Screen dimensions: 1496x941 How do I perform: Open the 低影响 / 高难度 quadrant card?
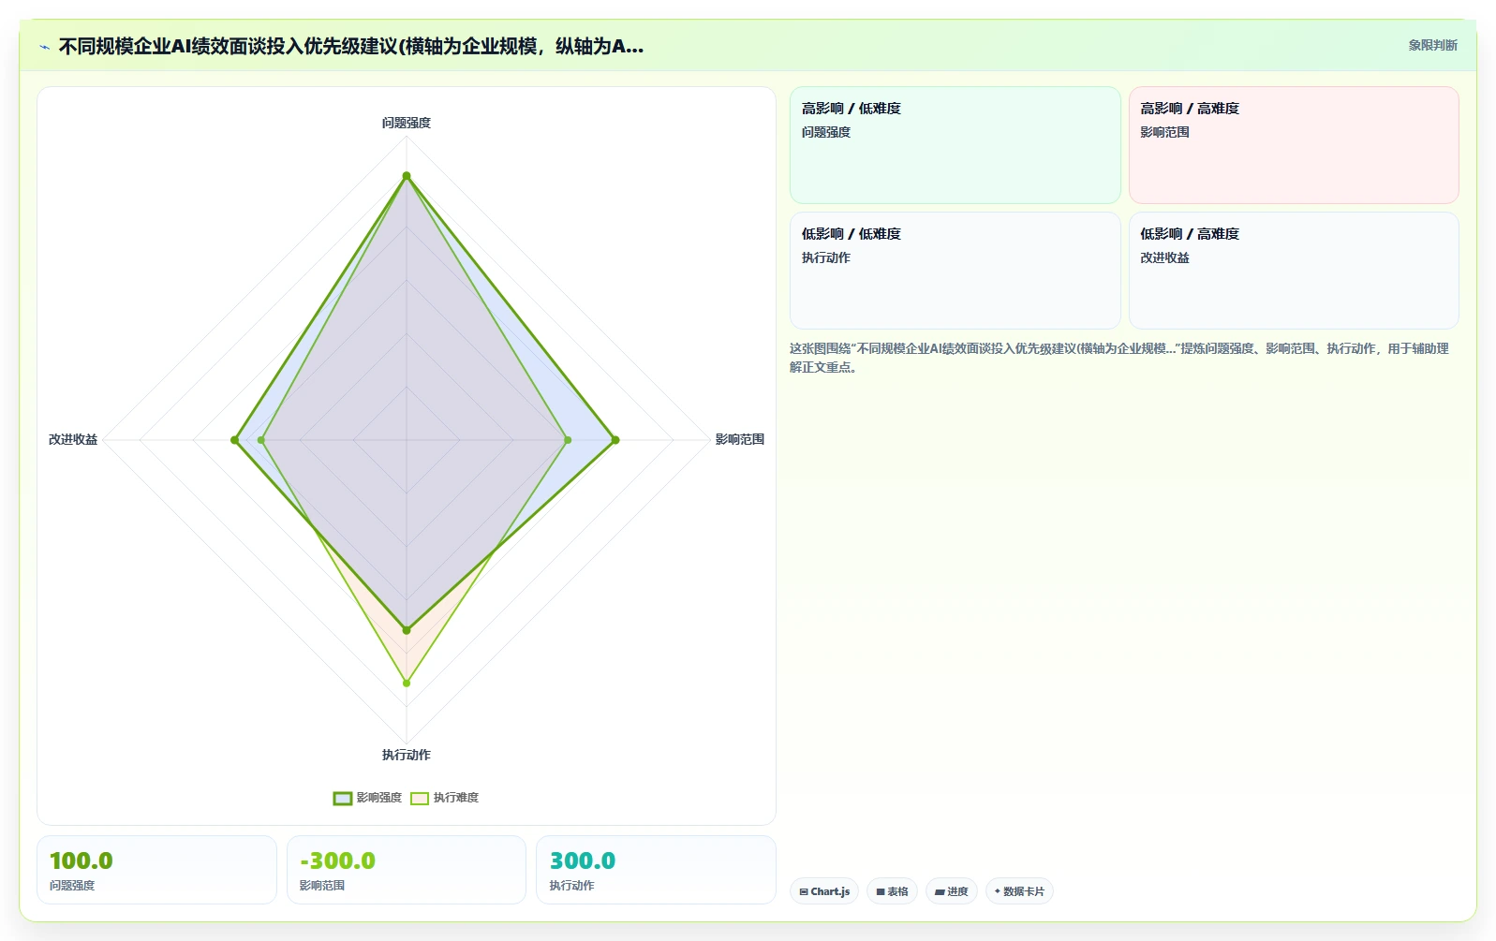(x=1294, y=271)
